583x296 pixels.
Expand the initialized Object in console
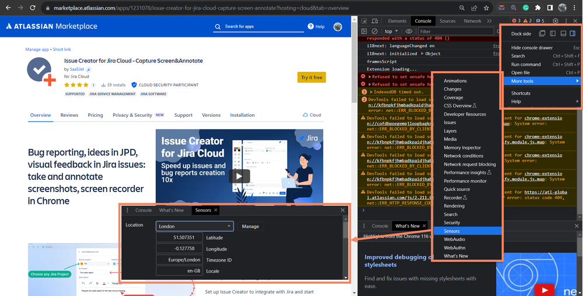pyautogui.click(x=421, y=54)
